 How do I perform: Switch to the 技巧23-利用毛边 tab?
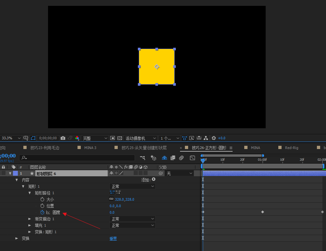tap(45, 148)
